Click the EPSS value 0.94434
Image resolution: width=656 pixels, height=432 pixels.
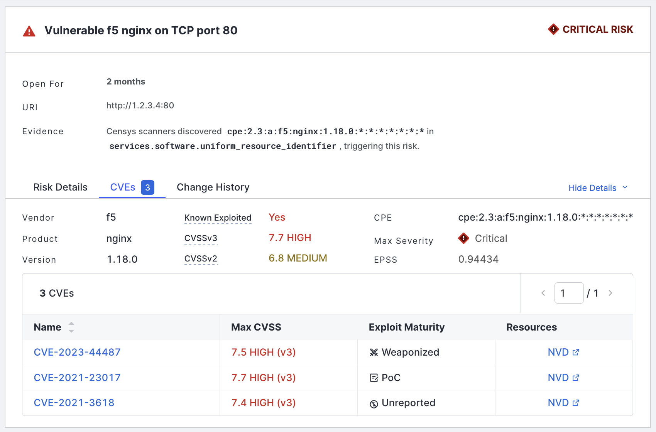[478, 259]
